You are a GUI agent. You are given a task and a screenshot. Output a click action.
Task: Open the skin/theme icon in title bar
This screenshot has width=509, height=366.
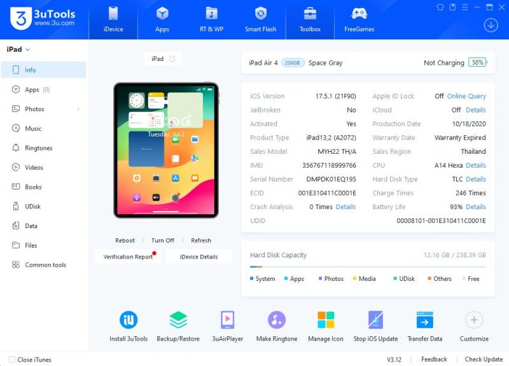click(440, 7)
